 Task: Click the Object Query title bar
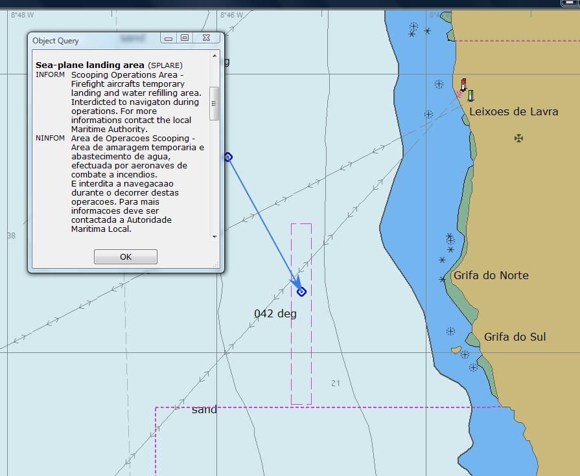click(x=91, y=40)
